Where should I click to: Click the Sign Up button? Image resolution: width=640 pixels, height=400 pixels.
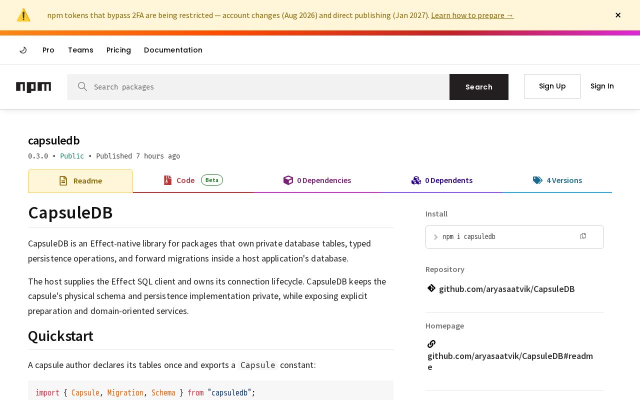pyautogui.click(x=552, y=86)
